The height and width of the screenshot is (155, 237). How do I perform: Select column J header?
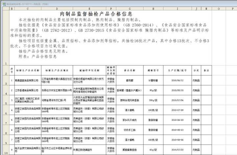coord(196,9)
